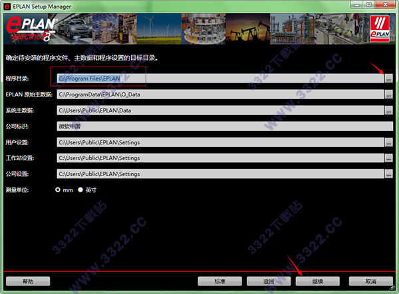Click the EPLAN Setup Manager title bar icon
Image resolution: width=399 pixels, height=294 pixels.
(x=7, y=7)
